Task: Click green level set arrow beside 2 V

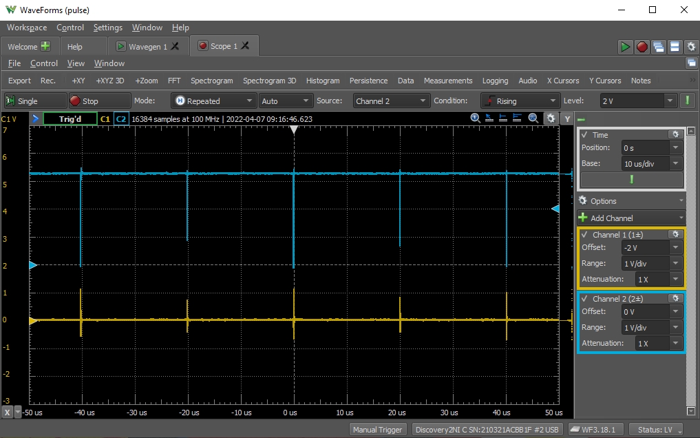Action: tap(688, 101)
